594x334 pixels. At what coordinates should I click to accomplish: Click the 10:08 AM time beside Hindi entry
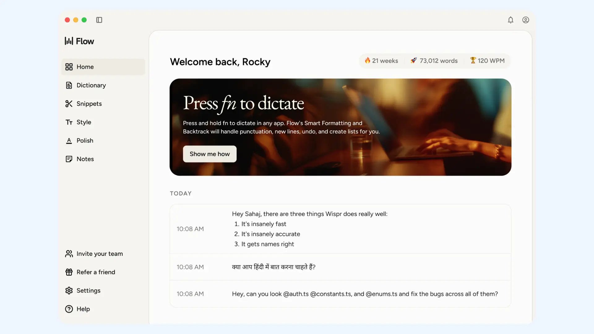(190, 267)
